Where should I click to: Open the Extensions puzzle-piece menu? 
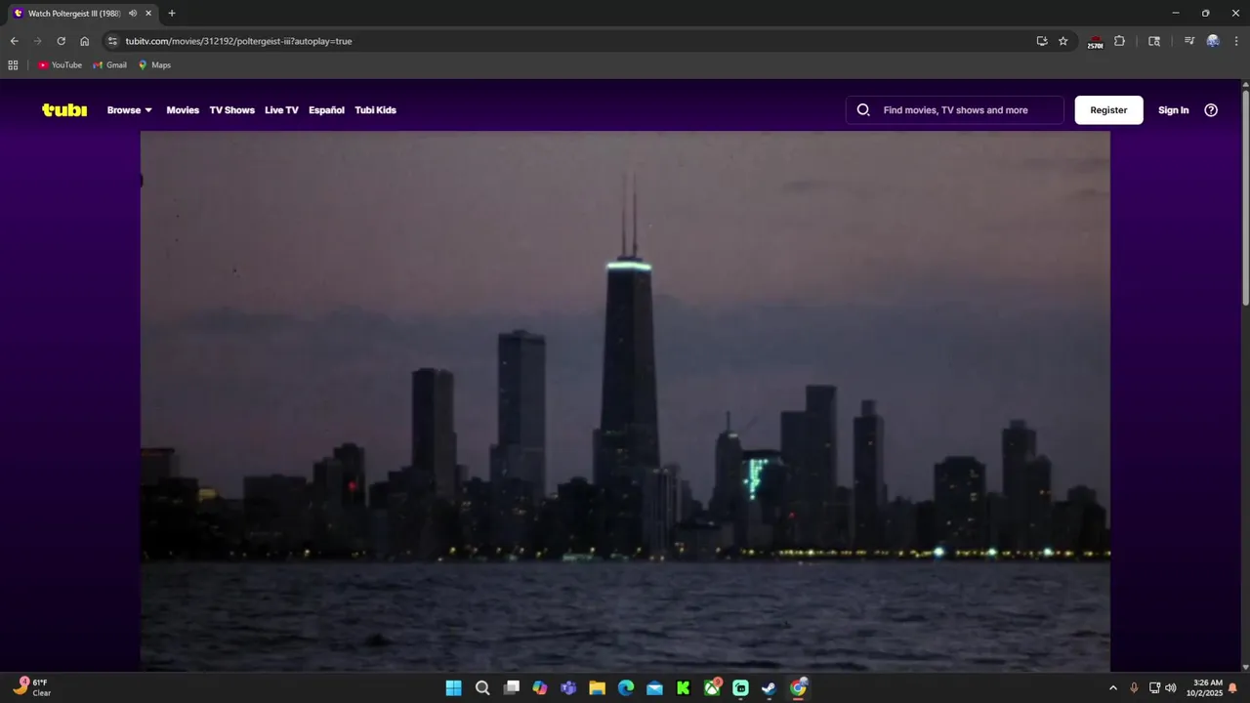pos(1120,41)
